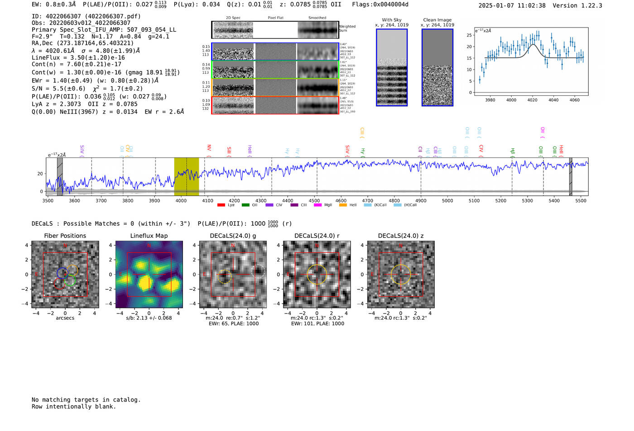The image size is (634, 431).
Task: Click the S/N = 5.5(±0.6) value
Action: click(x=58, y=89)
